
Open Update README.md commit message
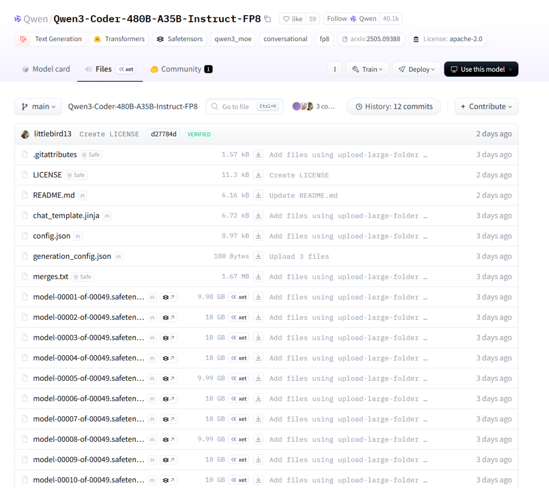[303, 195]
